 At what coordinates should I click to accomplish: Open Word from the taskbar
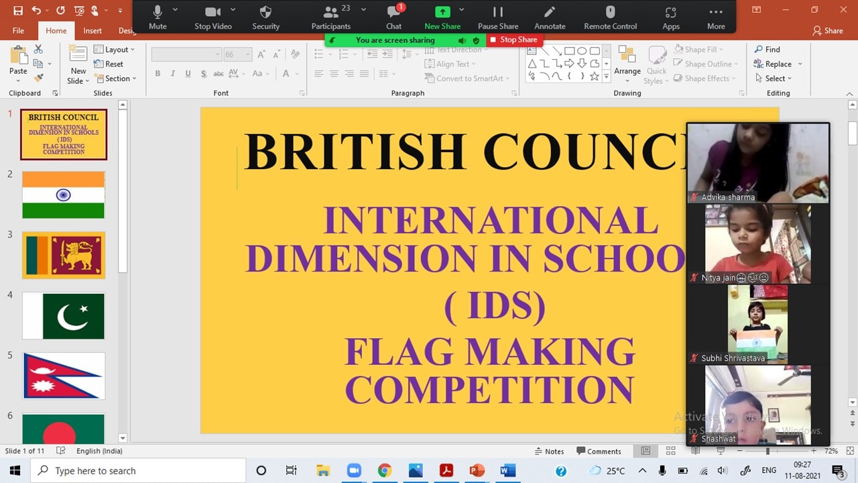click(x=507, y=470)
